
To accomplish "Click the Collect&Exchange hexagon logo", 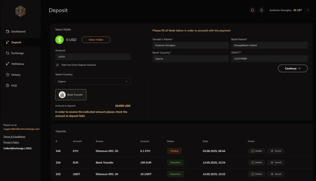I will click(x=20, y=11).
